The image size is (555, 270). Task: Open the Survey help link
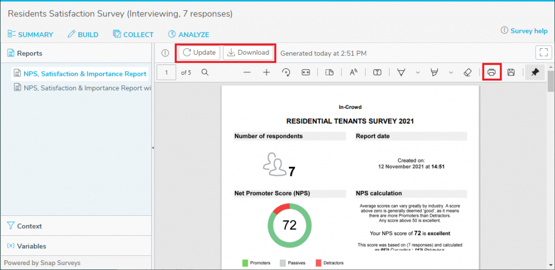click(524, 31)
